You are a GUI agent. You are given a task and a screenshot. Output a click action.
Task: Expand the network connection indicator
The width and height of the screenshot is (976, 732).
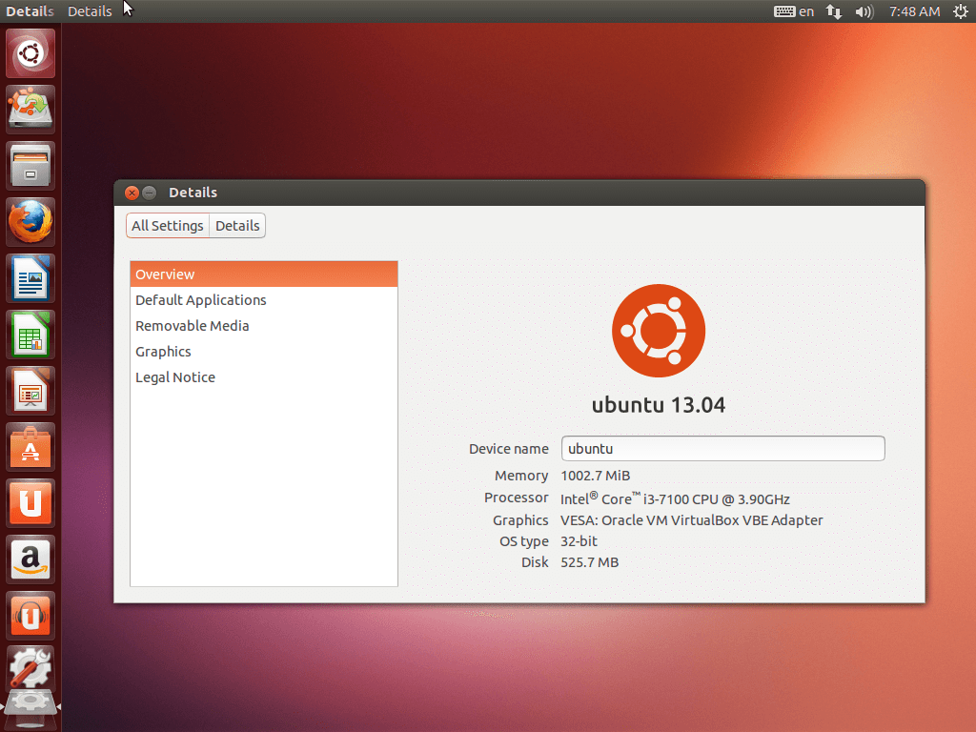[834, 11]
